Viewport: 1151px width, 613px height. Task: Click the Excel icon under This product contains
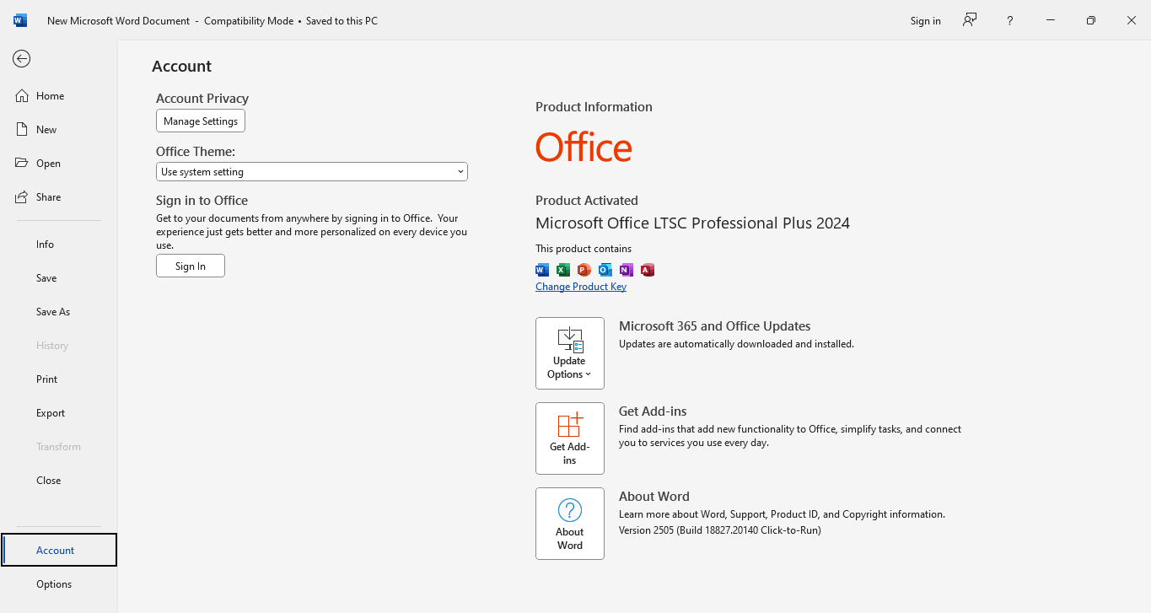[x=563, y=270]
